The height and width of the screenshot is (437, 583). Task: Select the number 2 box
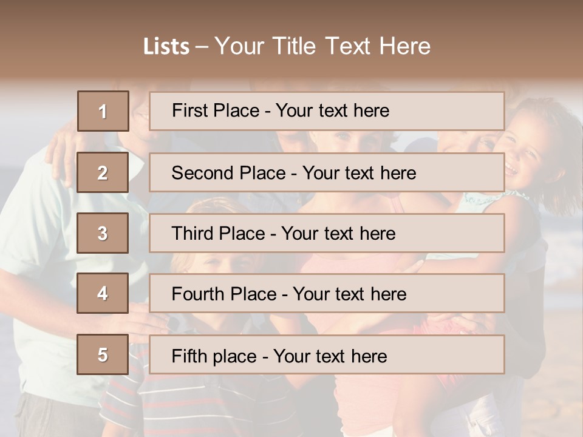[103, 172]
